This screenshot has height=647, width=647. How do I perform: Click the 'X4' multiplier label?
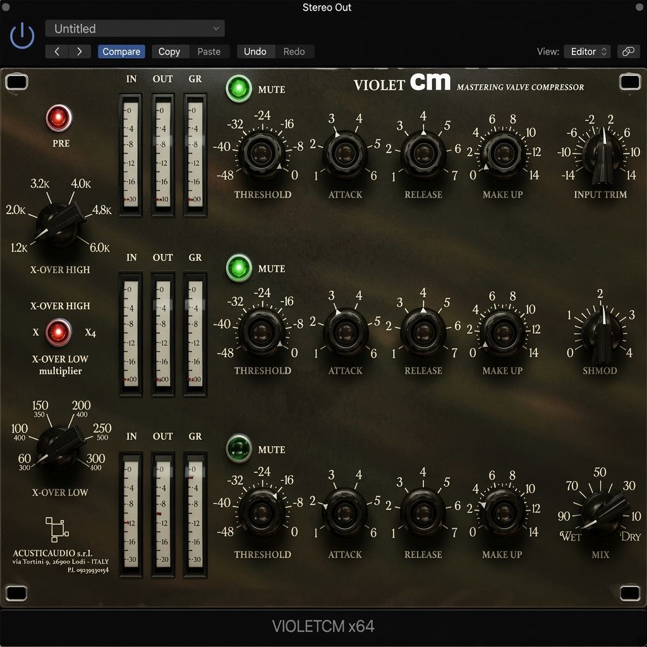click(90, 332)
